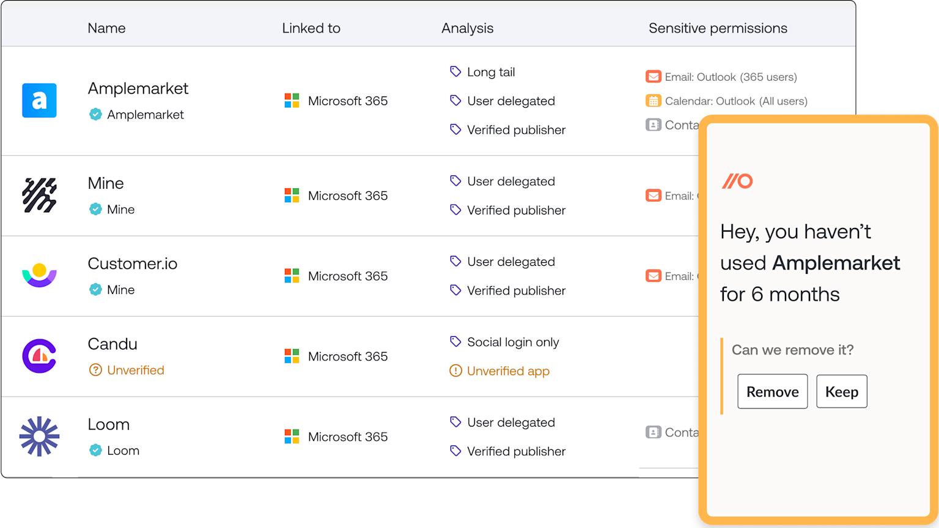Image resolution: width=939 pixels, height=528 pixels.
Task: Click the Amplemarket app logo icon
Action: pyautogui.click(x=39, y=100)
